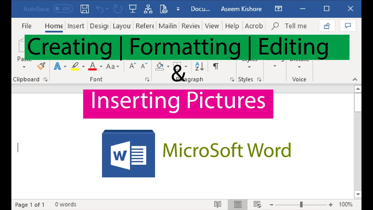The height and width of the screenshot is (210, 373).
Task: Toggle the AutoSave switch
Action: (x=63, y=9)
